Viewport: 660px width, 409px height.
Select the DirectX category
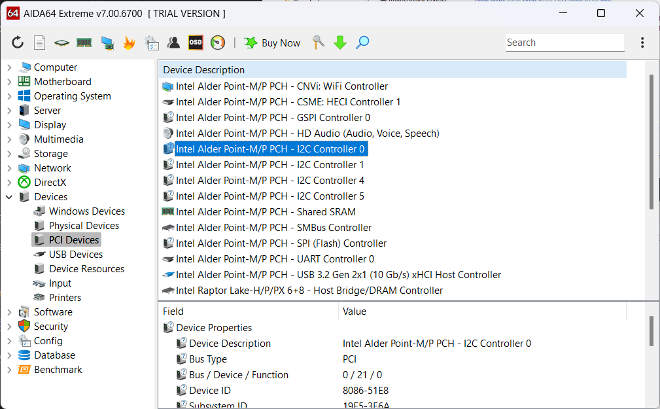50,183
